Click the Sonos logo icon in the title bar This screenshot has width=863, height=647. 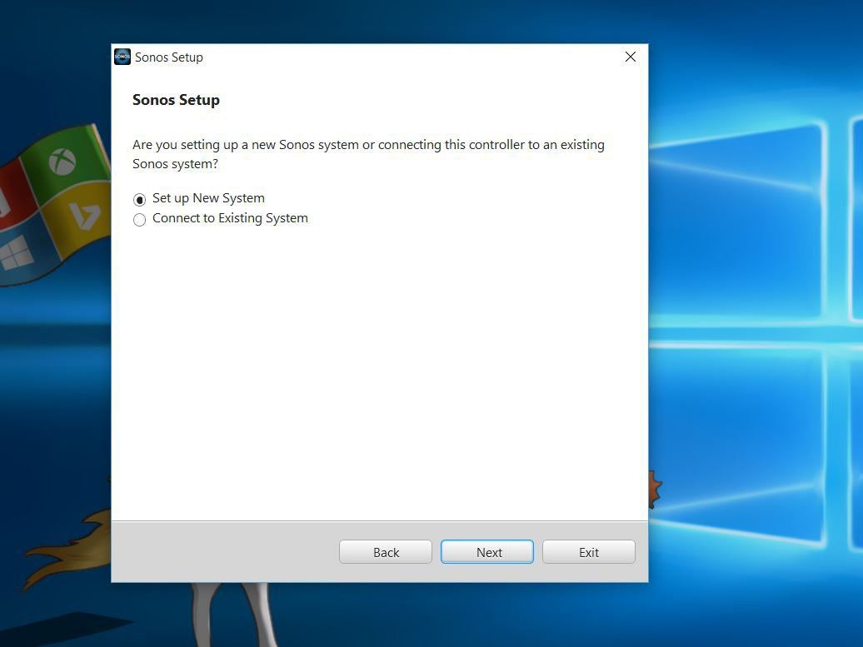click(122, 57)
